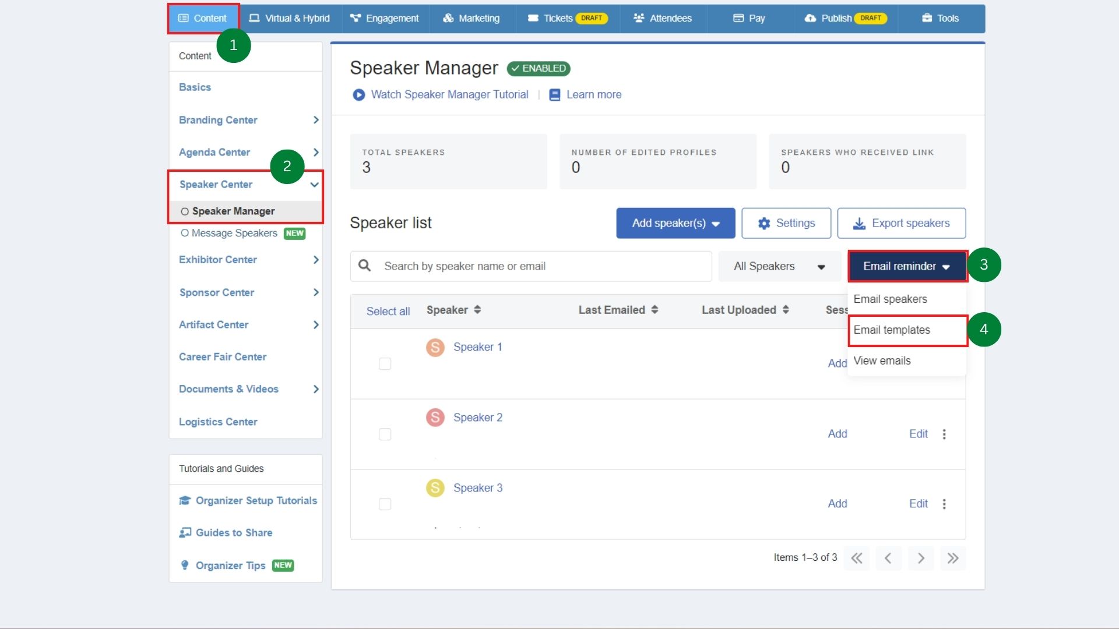The width and height of the screenshot is (1119, 629).
Task: Click the search magnifier icon in speaker search
Action: pos(365,266)
